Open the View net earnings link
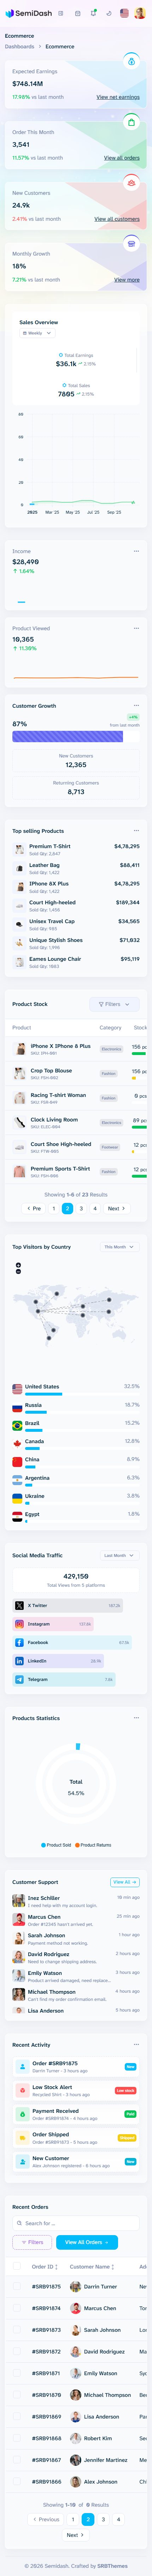Image resolution: width=152 pixels, height=2576 pixels. 117,97
